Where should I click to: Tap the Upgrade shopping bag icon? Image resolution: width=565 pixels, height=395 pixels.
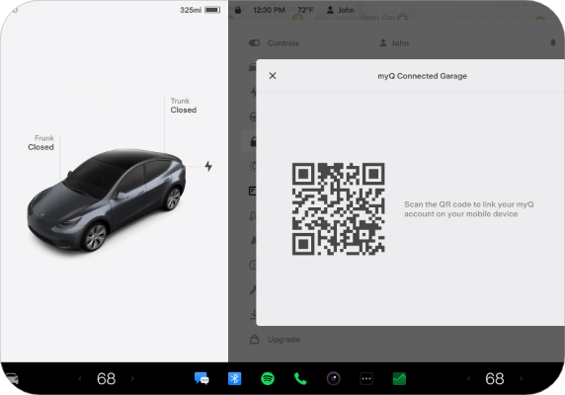point(255,339)
